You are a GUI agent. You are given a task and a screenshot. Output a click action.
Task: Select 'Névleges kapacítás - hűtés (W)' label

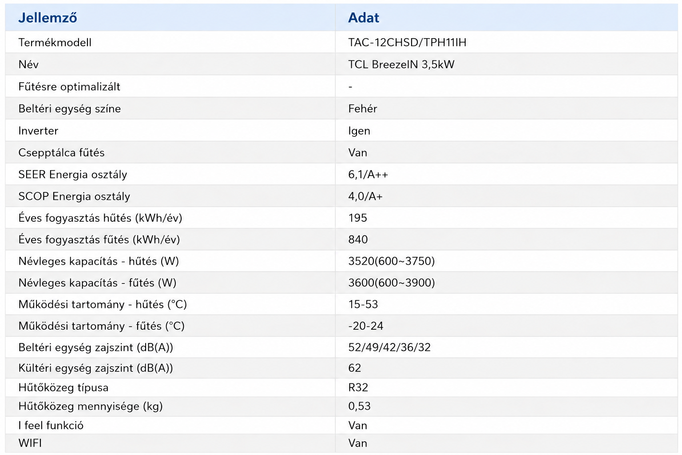click(99, 261)
